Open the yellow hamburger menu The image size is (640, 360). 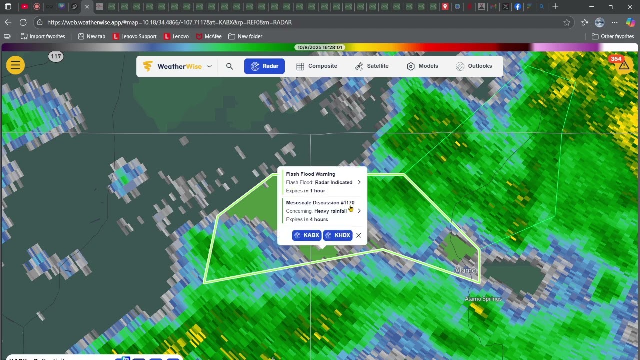[15, 65]
